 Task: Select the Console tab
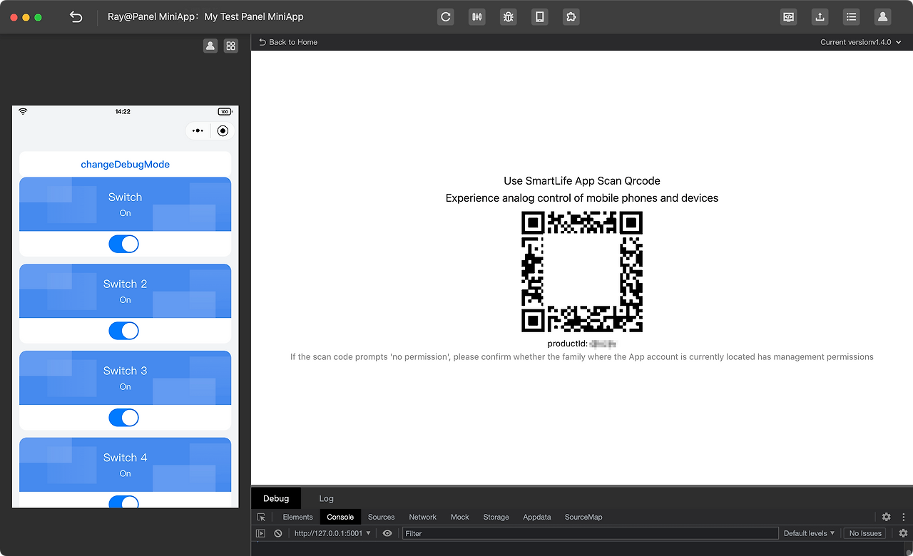tap(340, 517)
